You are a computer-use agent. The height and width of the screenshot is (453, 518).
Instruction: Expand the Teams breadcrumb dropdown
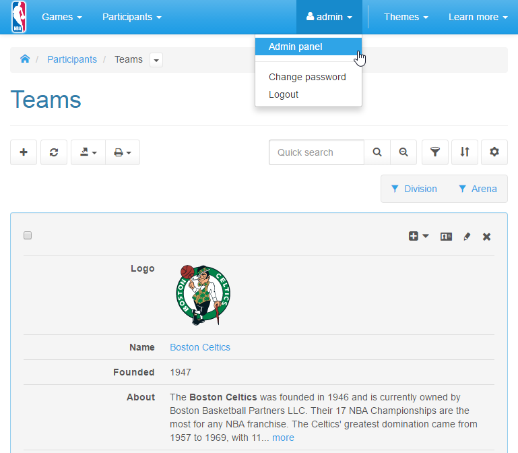pyautogui.click(x=156, y=60)
